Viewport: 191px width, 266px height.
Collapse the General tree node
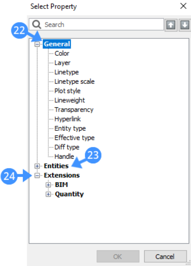pos(37,44)
